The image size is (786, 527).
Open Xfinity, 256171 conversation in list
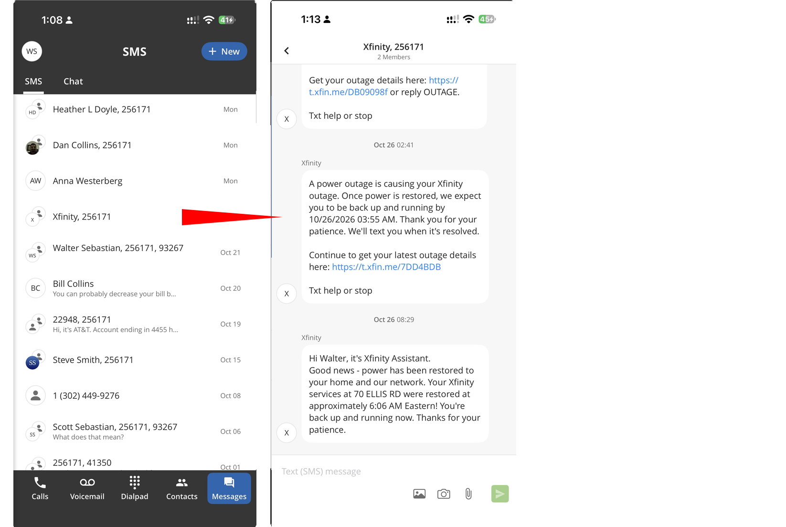pos(135,217)
